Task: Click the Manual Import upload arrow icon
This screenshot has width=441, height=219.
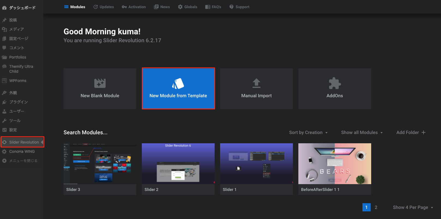Action: tap(256, 83)
